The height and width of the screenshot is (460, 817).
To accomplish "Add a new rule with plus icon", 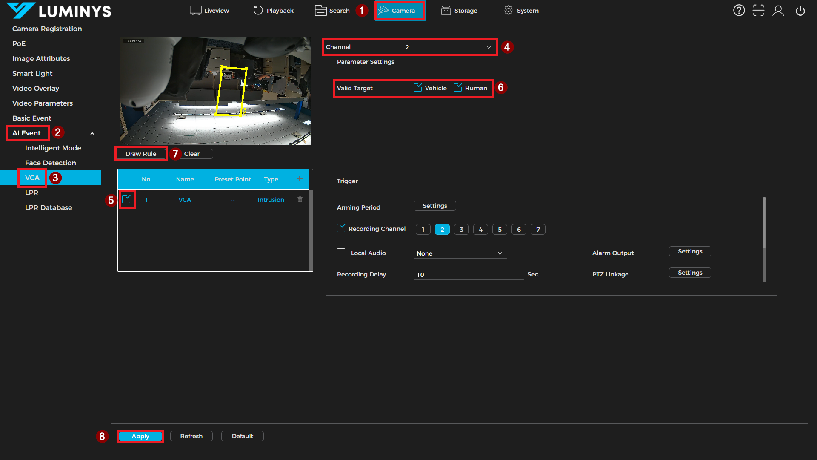I will click(x=300, y=179).
